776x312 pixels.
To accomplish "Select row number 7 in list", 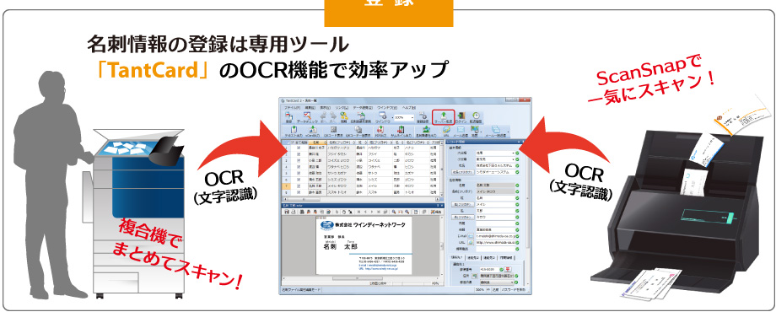I will point(286,186).
